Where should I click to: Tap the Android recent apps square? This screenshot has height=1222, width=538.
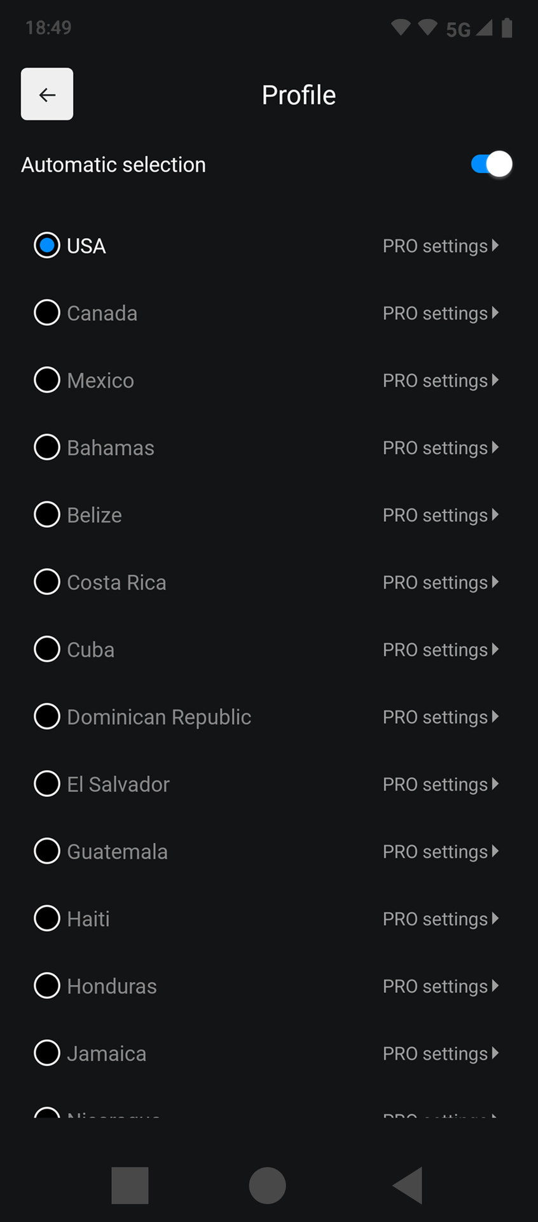(x=130, y=1185)
